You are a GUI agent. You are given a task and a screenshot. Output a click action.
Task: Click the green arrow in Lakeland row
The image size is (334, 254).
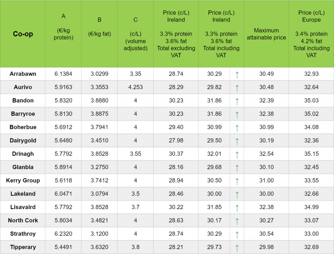[x=237, y=194]
